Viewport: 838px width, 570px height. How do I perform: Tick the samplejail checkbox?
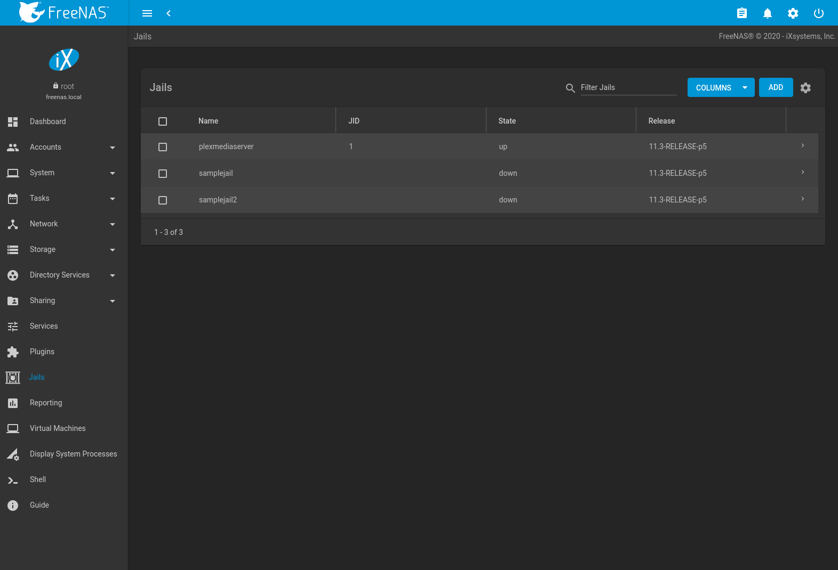163,174
